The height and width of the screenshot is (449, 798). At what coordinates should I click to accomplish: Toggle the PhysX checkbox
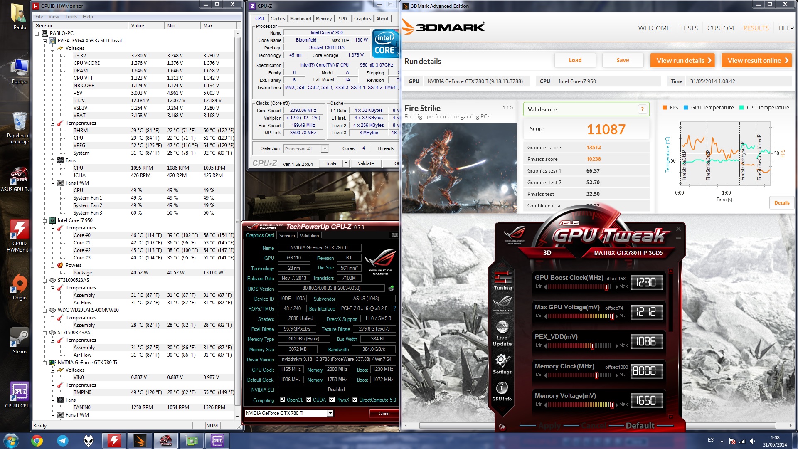tap(332, 400)
